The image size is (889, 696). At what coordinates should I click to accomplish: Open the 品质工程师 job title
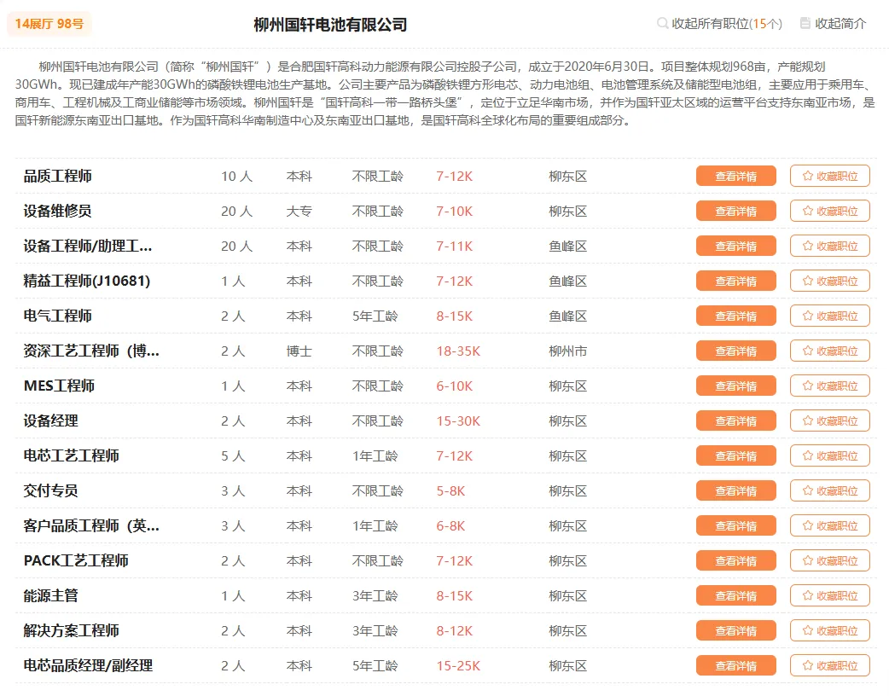click(x=57, y=177)
